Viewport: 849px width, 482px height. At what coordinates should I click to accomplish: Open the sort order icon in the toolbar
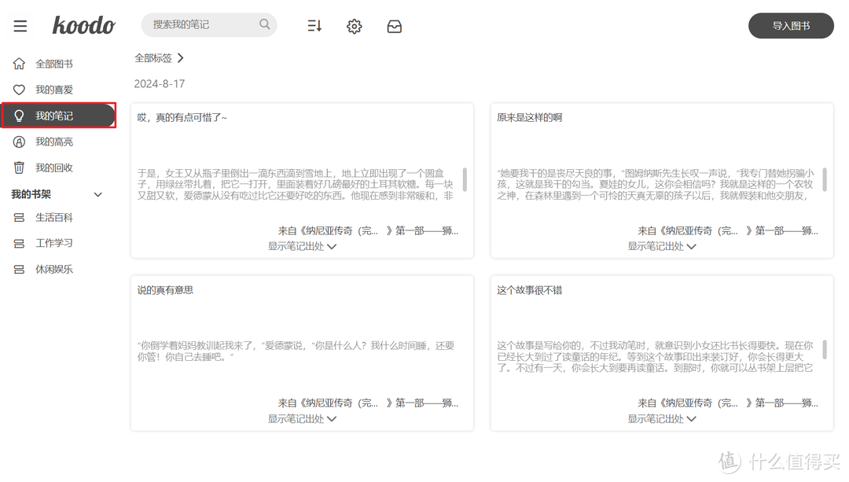(314, 25)
